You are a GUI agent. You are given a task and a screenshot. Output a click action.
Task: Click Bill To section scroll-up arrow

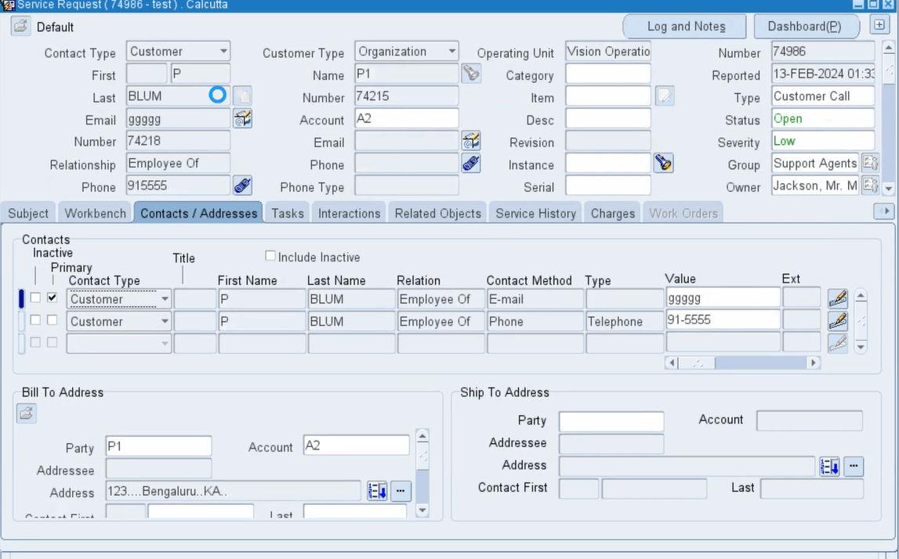422,436
